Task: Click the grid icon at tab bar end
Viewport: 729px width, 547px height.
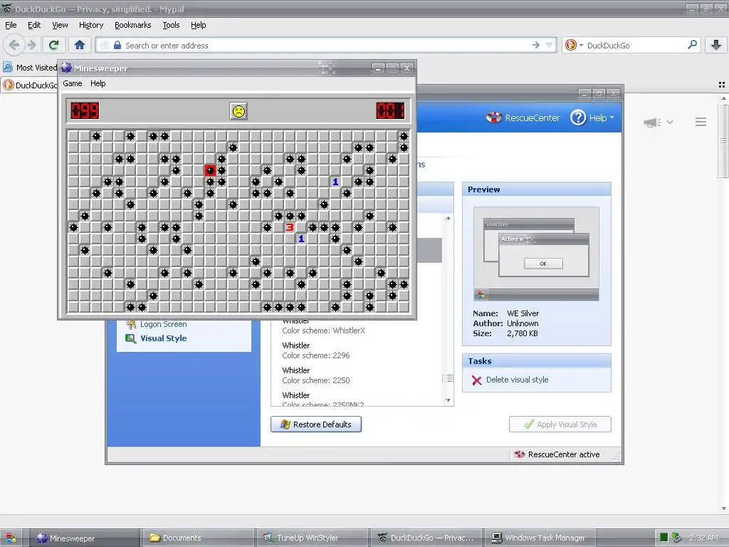Action: [x=722, y=85]
